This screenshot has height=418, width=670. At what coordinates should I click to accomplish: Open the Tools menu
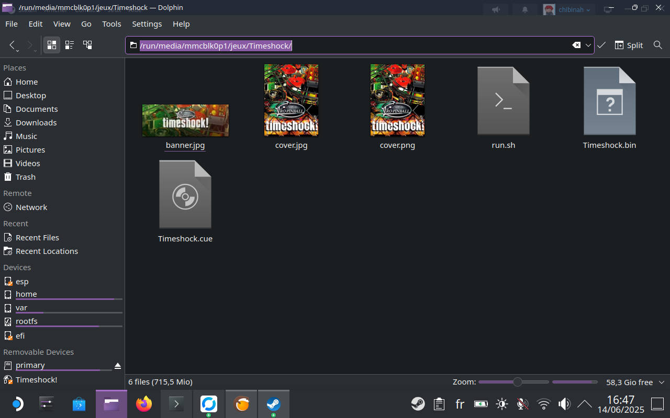(x=111, y=24)
